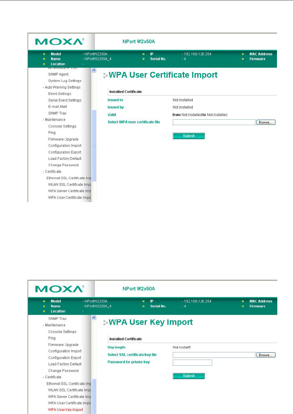Open Load Factory Default in top sidebar
This screenshot has width=293, height=414.
tap(65, 159)
